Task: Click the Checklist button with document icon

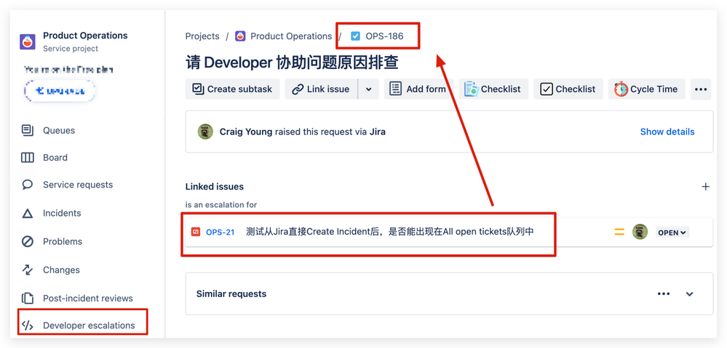Action: tap(493, 89)
